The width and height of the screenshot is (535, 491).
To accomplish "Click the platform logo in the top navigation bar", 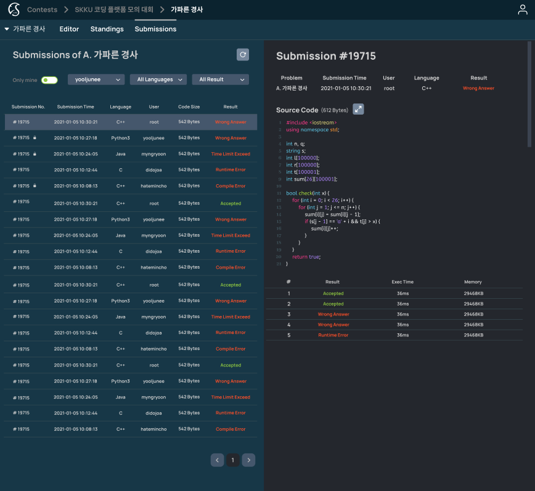I will pyautogui.click(x=10, y=9).
